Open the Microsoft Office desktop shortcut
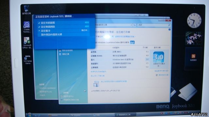The image size is (209, 117). click(x=27, y=43)
